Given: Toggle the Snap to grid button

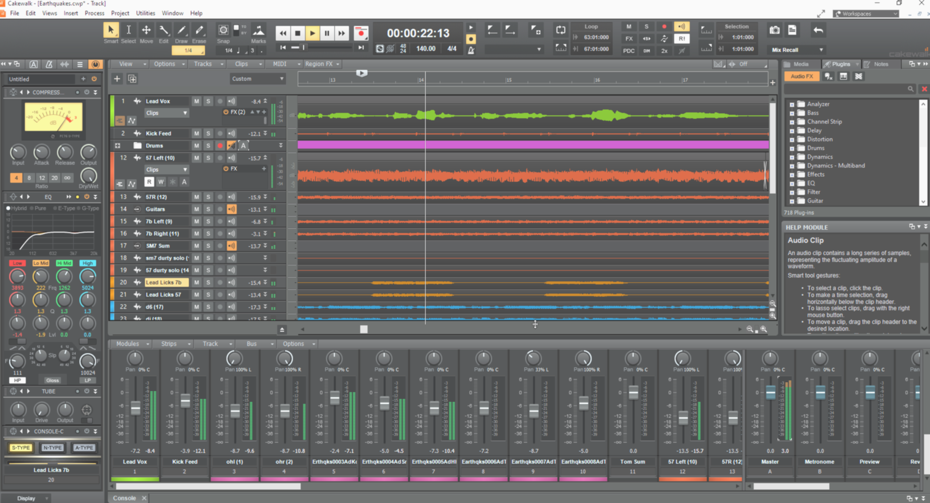Looking at the screenshot, I should point(223,30).
